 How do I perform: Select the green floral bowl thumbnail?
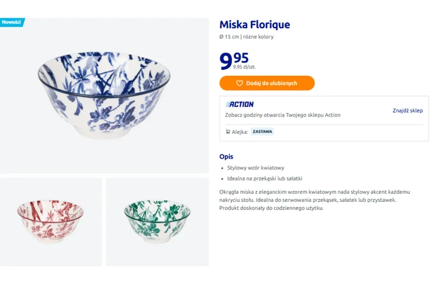(157, 222)
